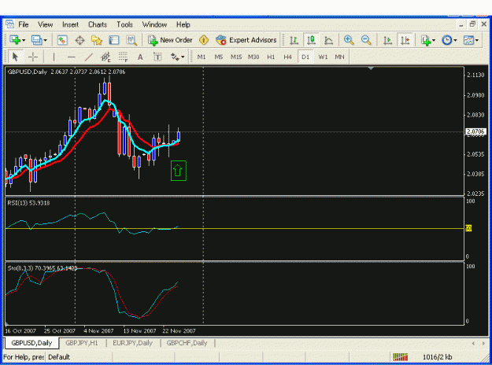The image size is (492, 365).
Task: Launch MetaEditor via the yellow diamond icon
Action: tap(204, 40)
